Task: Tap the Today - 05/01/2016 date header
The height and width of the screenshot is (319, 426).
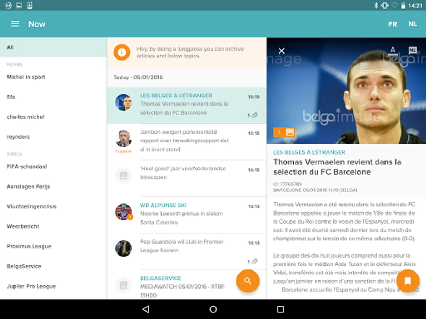Action: click(138, 77)
